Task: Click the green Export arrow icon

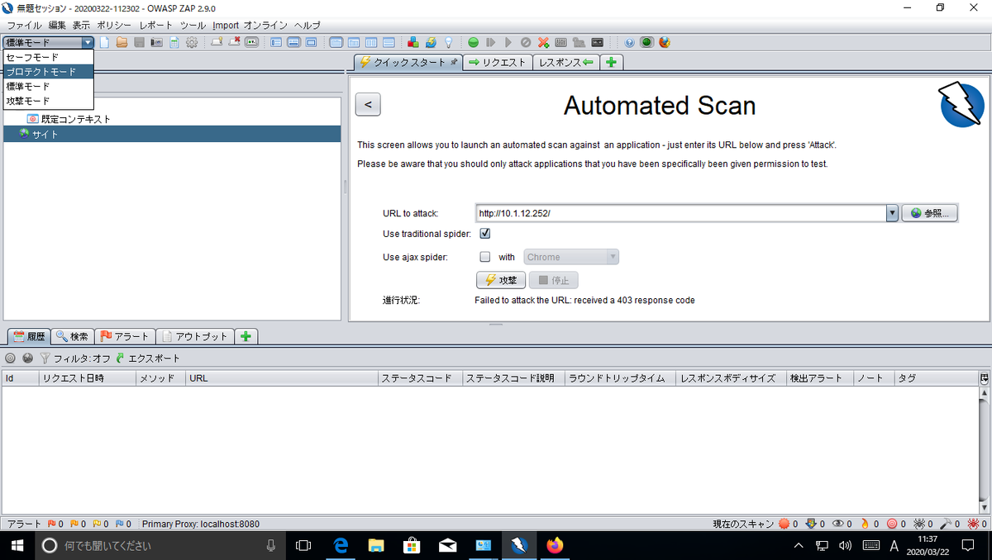Action: [120, 358]
